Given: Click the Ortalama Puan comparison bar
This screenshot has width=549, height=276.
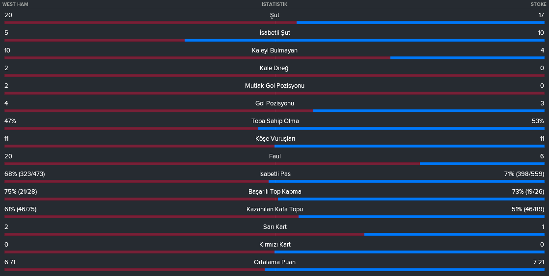Looking at the screenshot, I should coord(274,269).
